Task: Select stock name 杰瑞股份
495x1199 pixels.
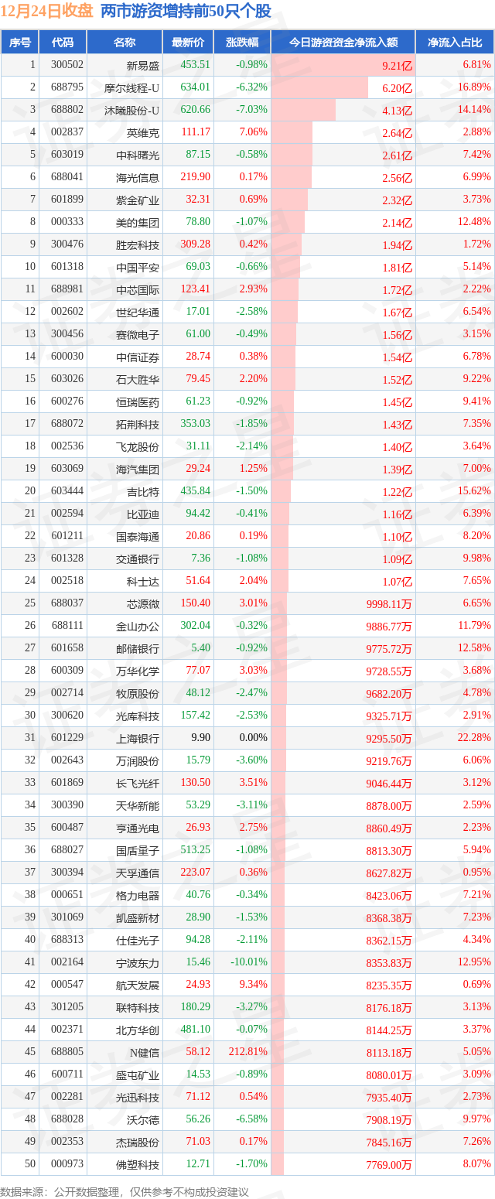Action: 138,1142
